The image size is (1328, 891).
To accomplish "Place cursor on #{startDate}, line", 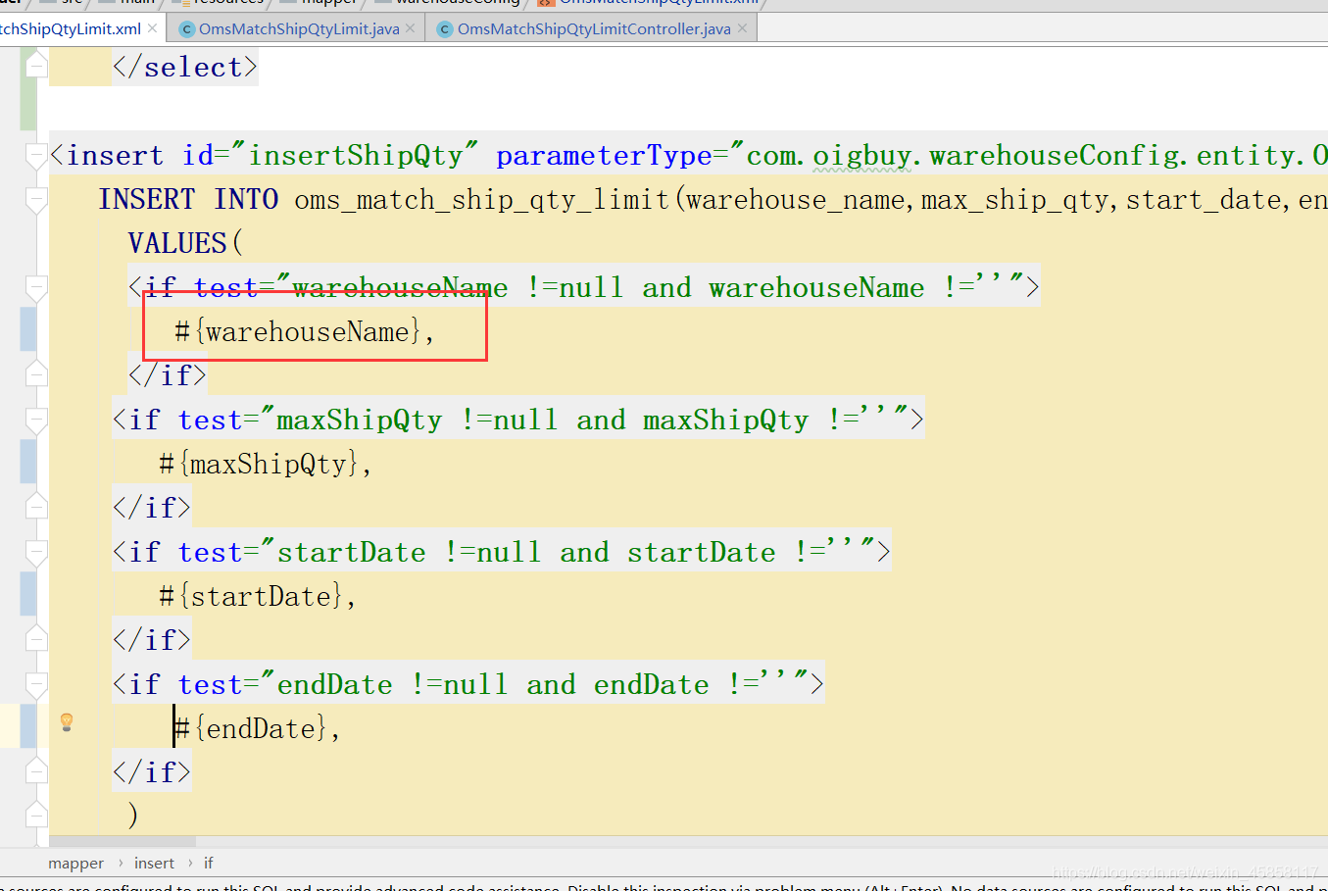I will pos(257,596).
